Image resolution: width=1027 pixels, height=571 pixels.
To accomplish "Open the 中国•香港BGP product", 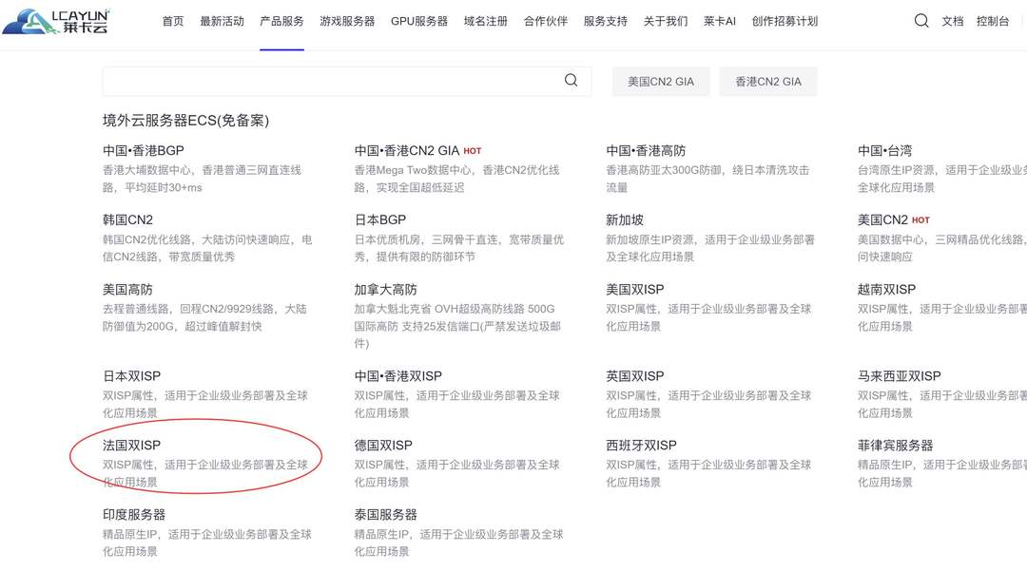I will coord(144,150).
